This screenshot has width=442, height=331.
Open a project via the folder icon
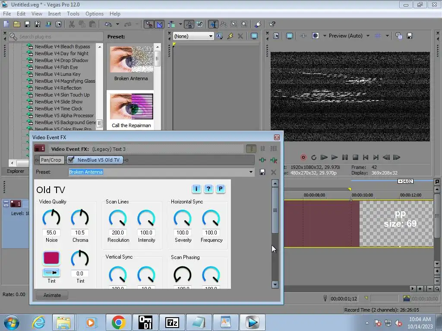(x=17, y=24)
